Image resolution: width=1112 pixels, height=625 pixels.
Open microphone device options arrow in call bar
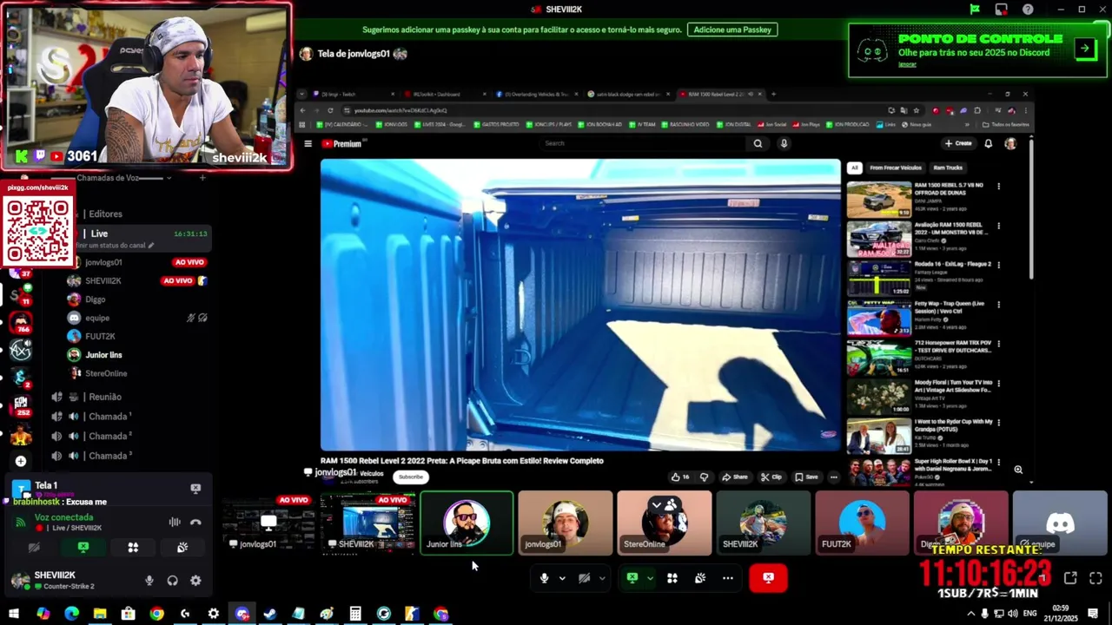[x=562, y=578]
